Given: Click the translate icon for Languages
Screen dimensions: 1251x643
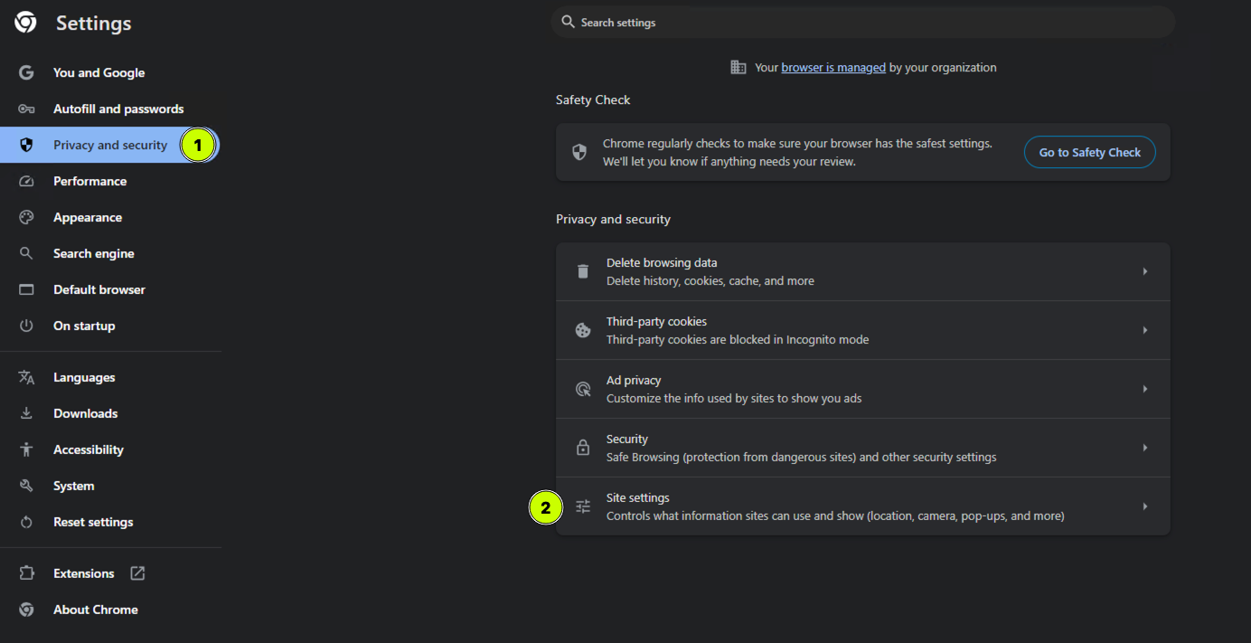Looking at the screenshot, I should (26, 377).
